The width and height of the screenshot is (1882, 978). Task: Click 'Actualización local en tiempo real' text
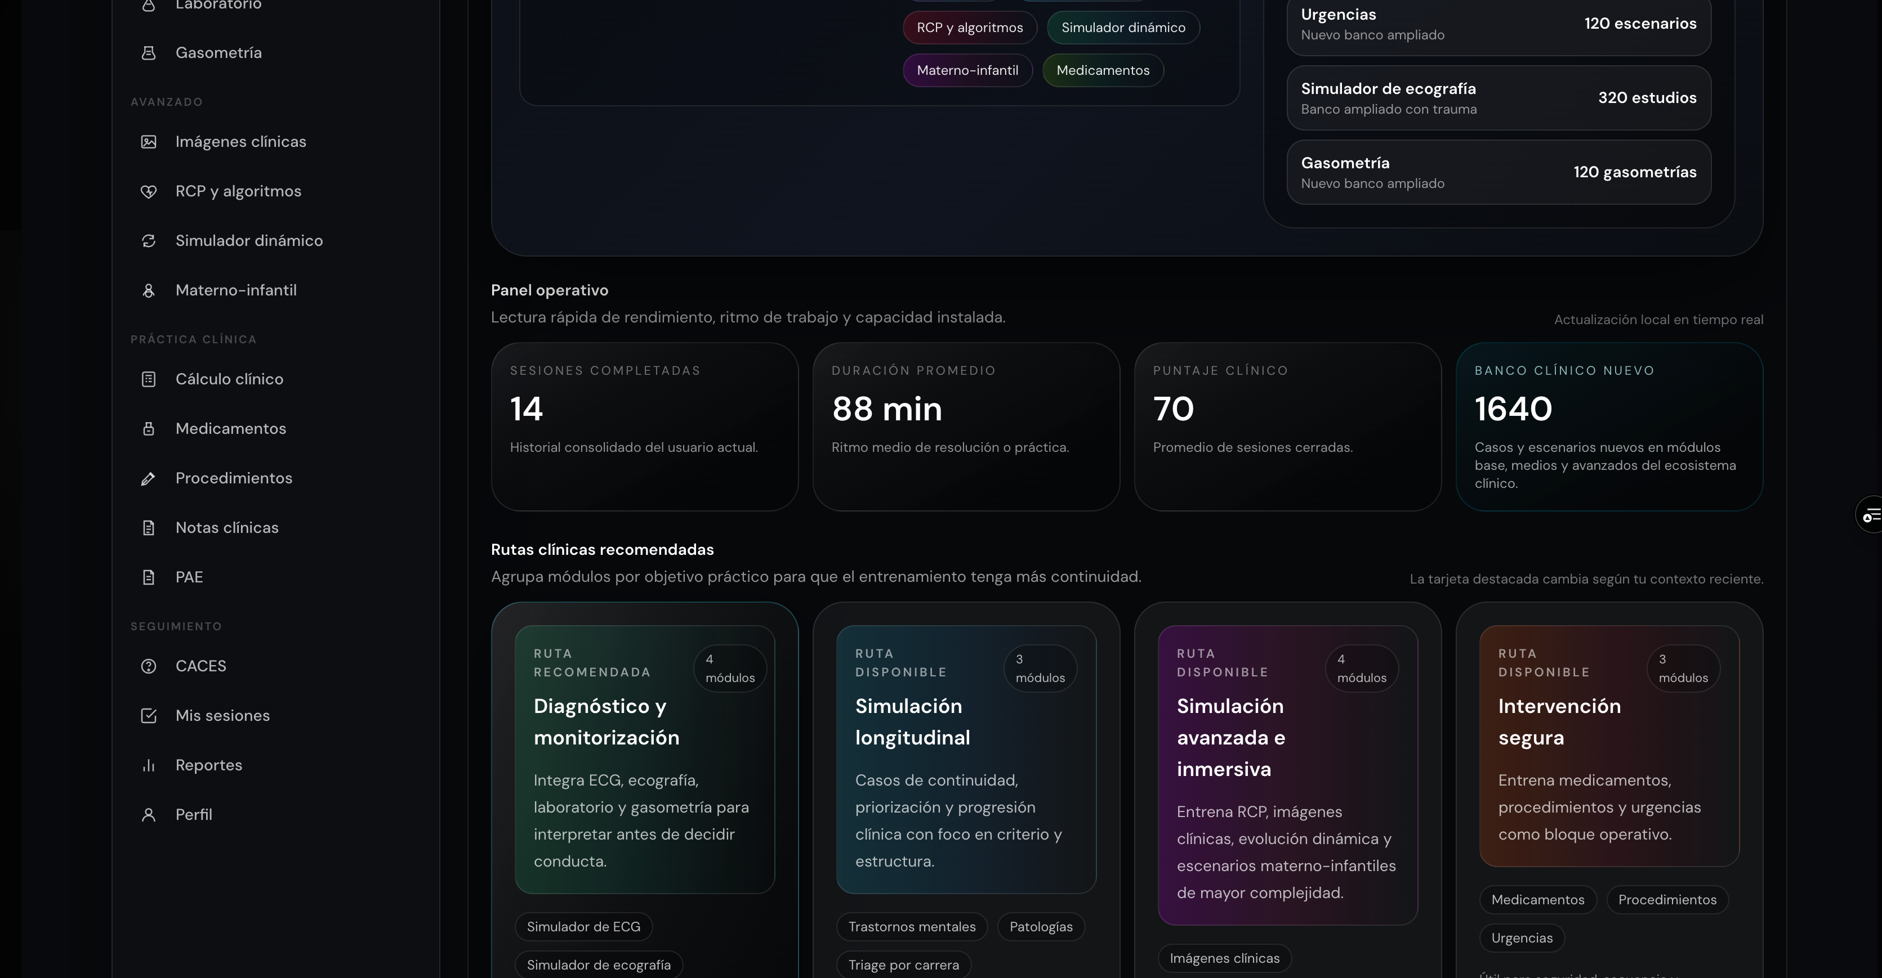[1658, 320]
